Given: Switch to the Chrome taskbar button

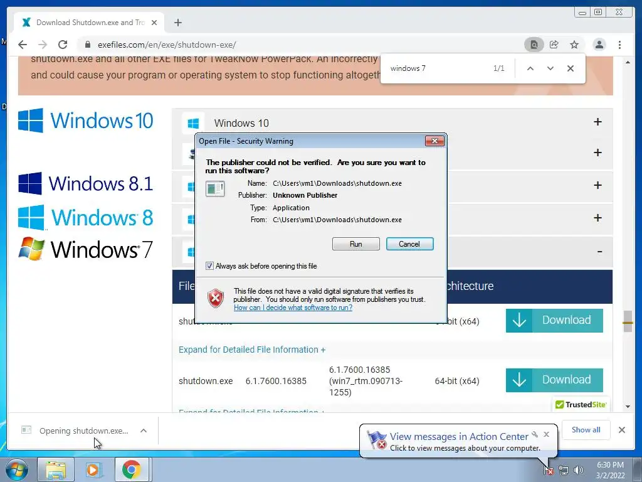Looking at the screenshot, I should 132,469.
